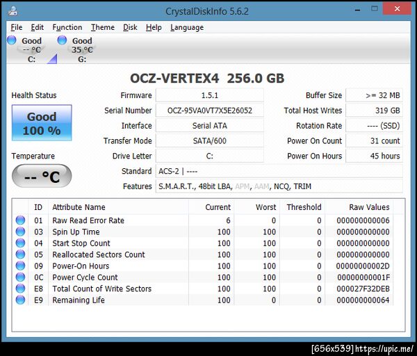Click the Features field with S.M.A.R.T.
Screen dimensions: 417x356
click(x=279, y=186)
